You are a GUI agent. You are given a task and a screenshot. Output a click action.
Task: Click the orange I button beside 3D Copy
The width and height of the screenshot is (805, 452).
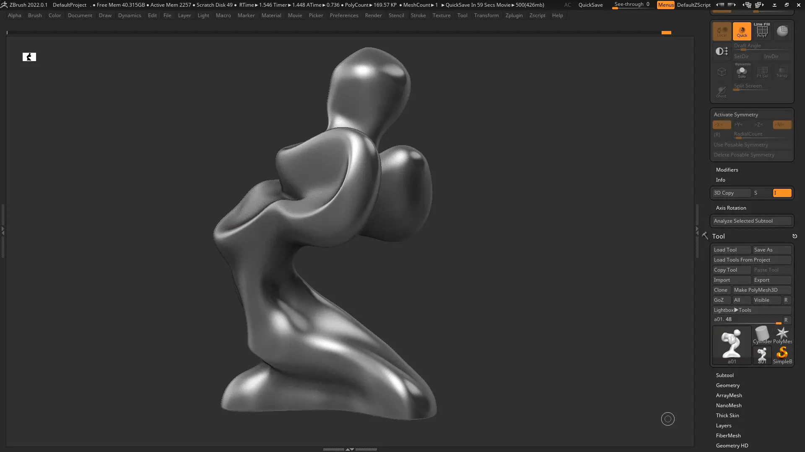pyautogui.click(x=782, y=193)
